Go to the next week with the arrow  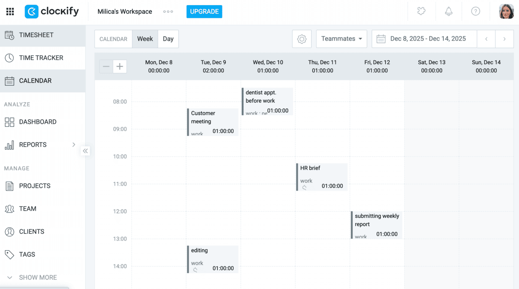pyautogui.click(x=504, y=39)
